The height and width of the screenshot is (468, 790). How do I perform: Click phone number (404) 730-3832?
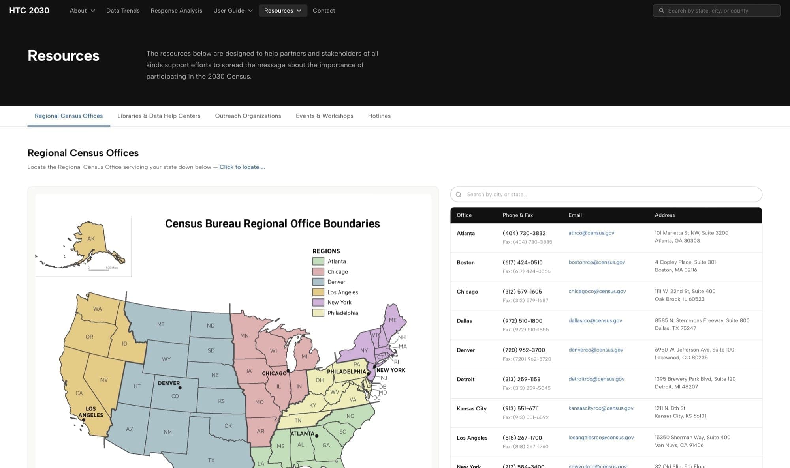(x=524, y=233)
